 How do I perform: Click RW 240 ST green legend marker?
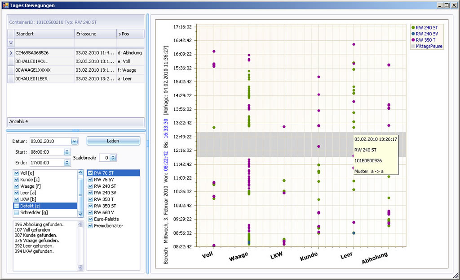413,27
